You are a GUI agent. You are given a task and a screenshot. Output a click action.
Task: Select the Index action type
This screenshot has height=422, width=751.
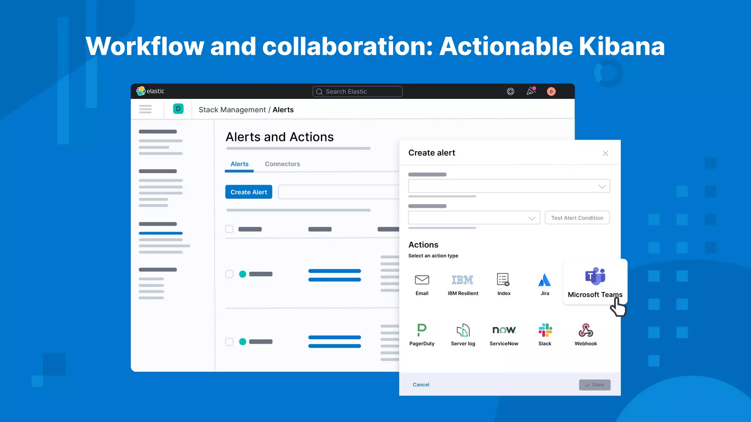[x=504, y=285]
